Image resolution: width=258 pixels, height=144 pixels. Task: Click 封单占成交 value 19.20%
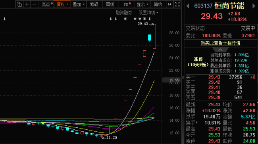[x=241, y=60]
